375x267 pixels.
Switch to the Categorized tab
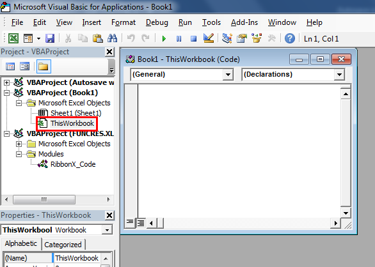[x=63, y=245]
